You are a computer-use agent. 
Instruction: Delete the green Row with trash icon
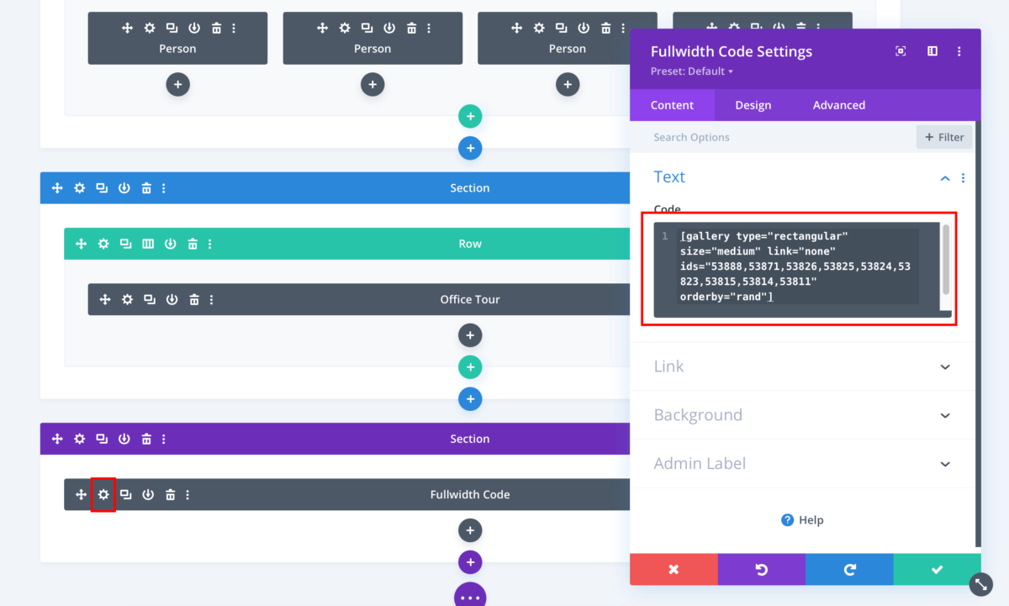click(193, 244)
